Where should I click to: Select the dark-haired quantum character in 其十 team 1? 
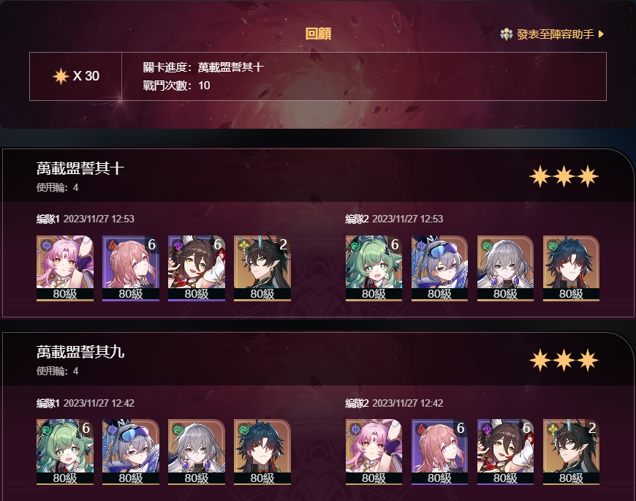197,268
